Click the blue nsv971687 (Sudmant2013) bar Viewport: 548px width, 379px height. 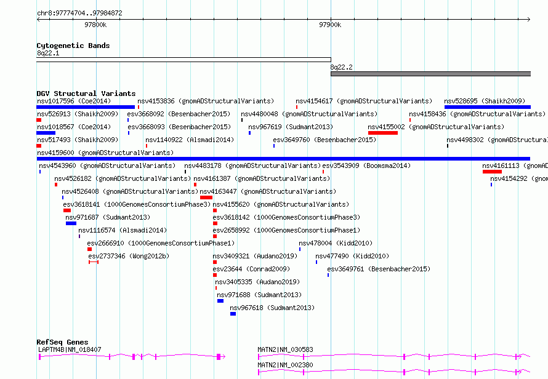click(x=71, y=223)
